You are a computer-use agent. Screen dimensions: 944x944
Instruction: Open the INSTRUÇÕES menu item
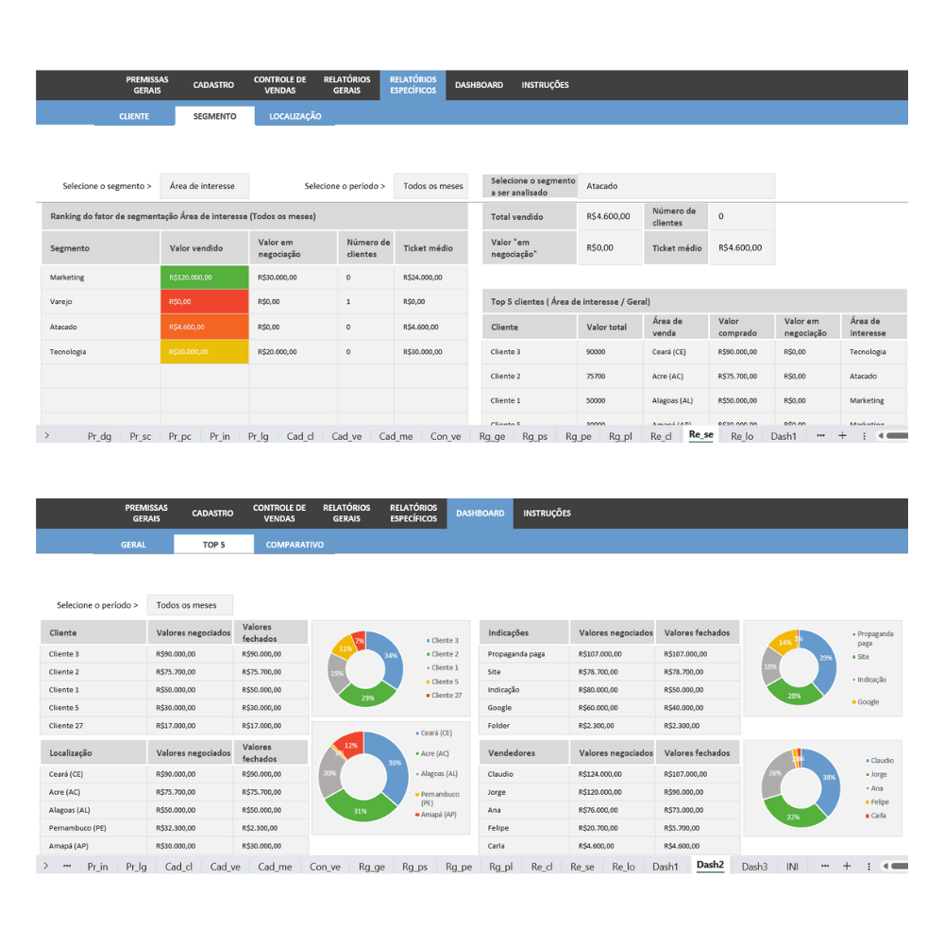tap(546, 84)
